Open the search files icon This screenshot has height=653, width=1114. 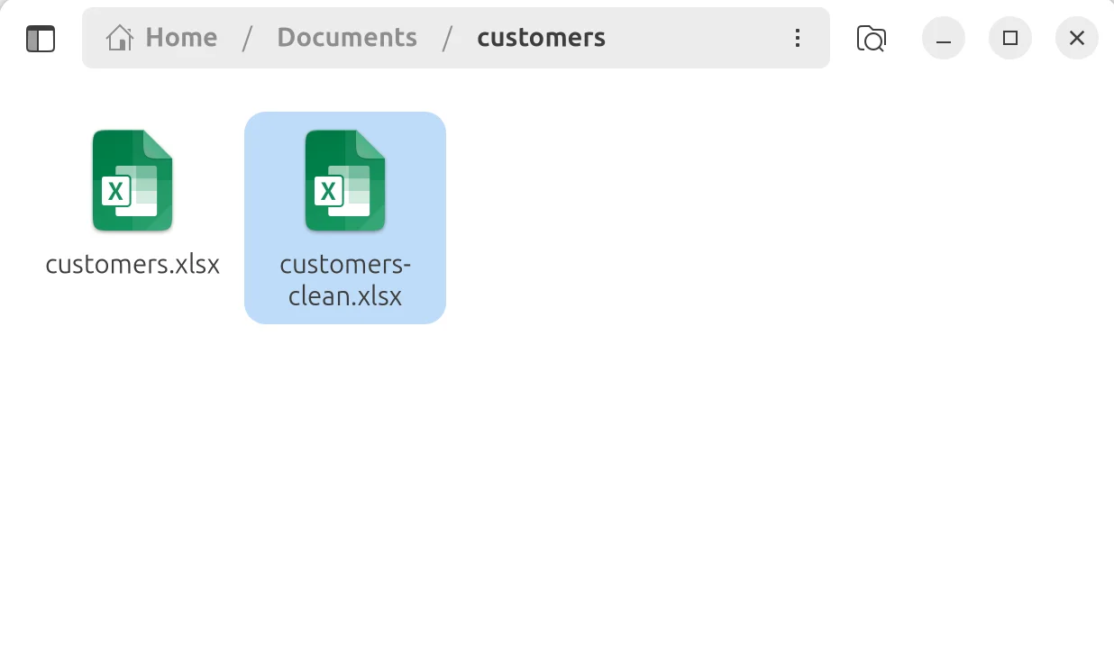coord(871,39)
